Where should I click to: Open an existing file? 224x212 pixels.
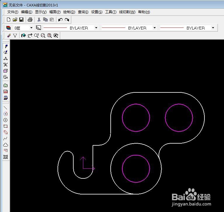[x=15, y=20]
